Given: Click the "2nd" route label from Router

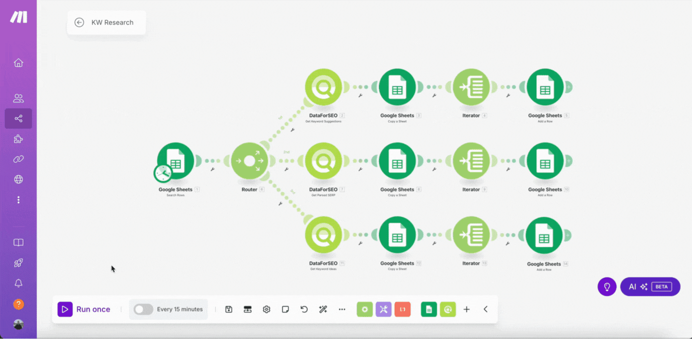Looking at the screenshot, I should [286, 152].
